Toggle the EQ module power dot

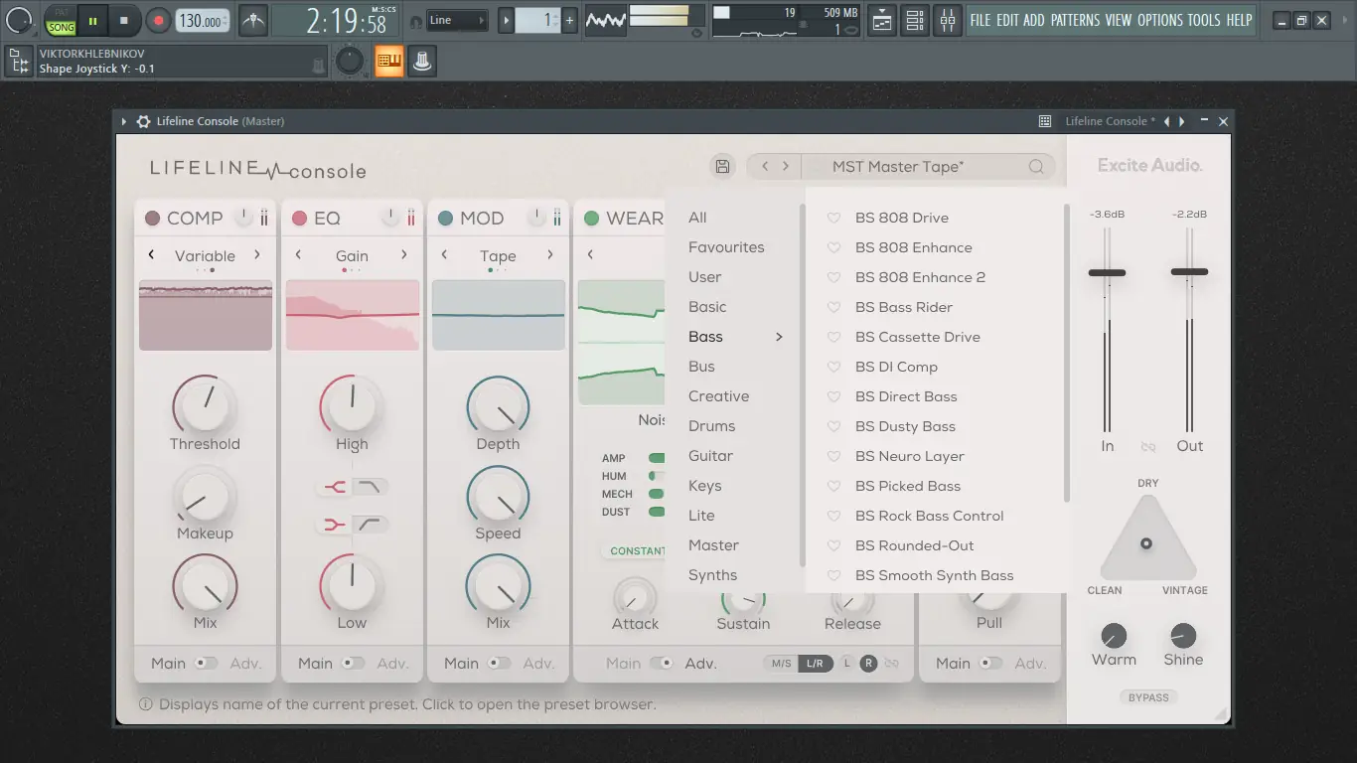tap(299, 219)
